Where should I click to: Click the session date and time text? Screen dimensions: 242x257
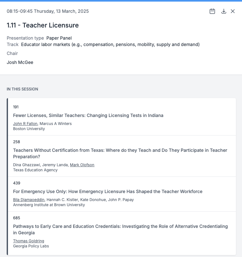click(x=48, y=11)
